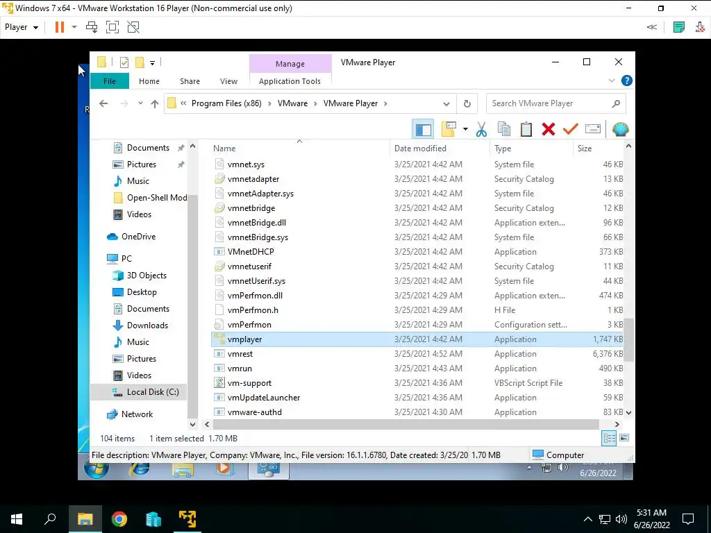Select the VMnetDHCP application file
The width and height of the screenshot is (711, 533).
click(x=417, y=252)
